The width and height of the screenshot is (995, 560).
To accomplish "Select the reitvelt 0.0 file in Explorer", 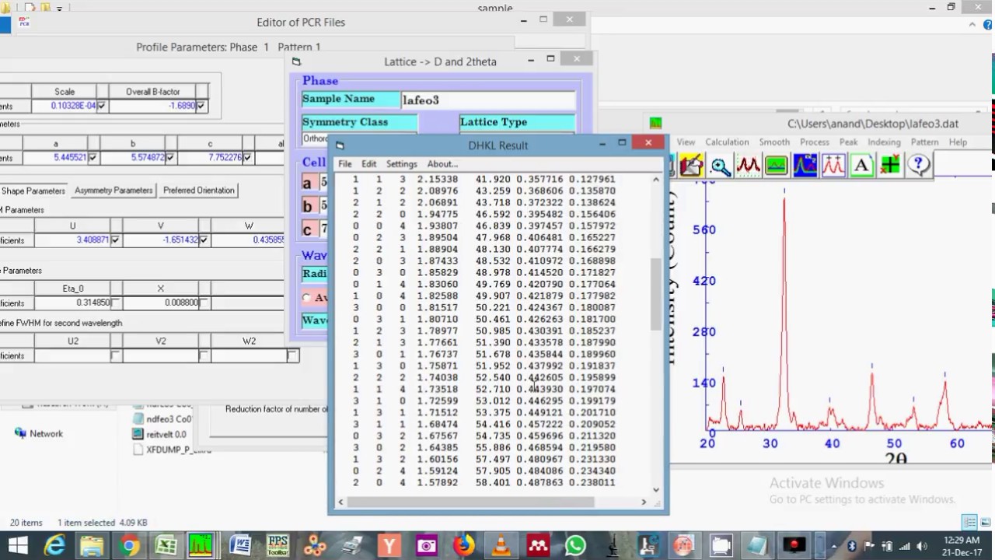I will pyautogui.click(x=159, y=434).
